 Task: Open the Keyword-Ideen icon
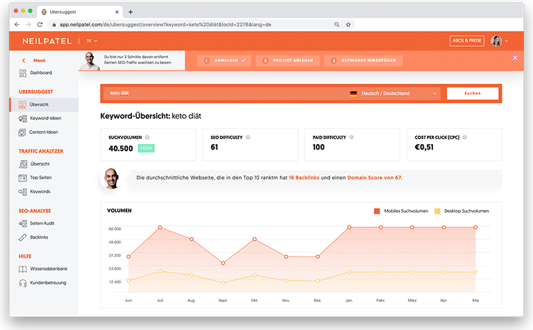[x=23, y=119]
